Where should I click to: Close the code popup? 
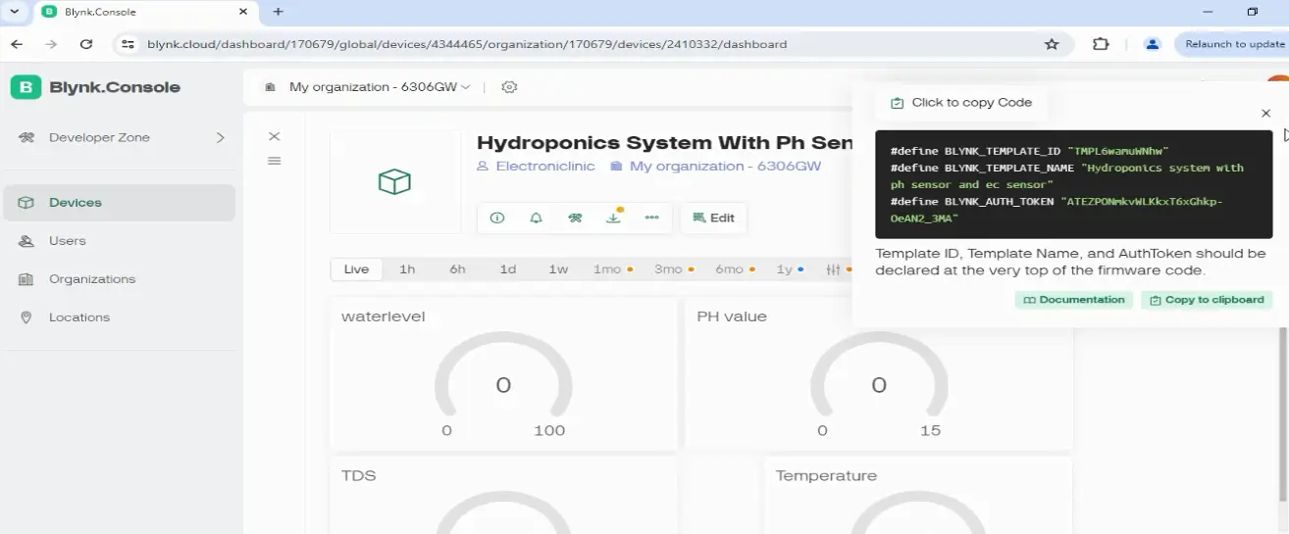tap(1265, 114)
